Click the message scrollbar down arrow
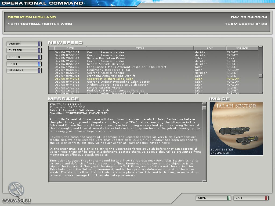275x206 pixels. [204, 181]
